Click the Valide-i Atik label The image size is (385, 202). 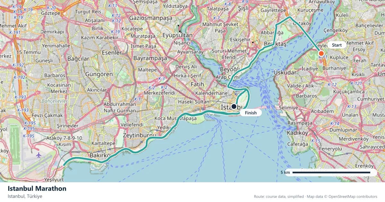(x=300, y=86)
